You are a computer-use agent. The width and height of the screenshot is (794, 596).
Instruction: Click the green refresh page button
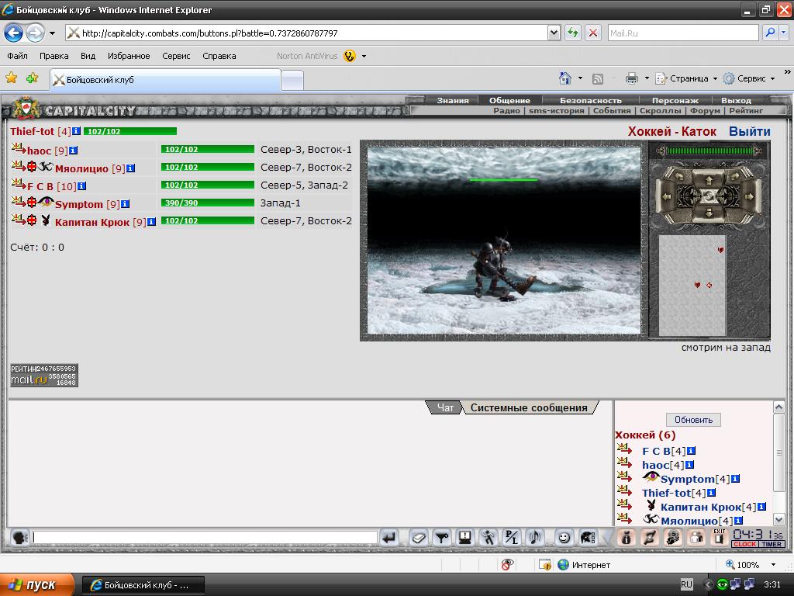tap(573, 33)
